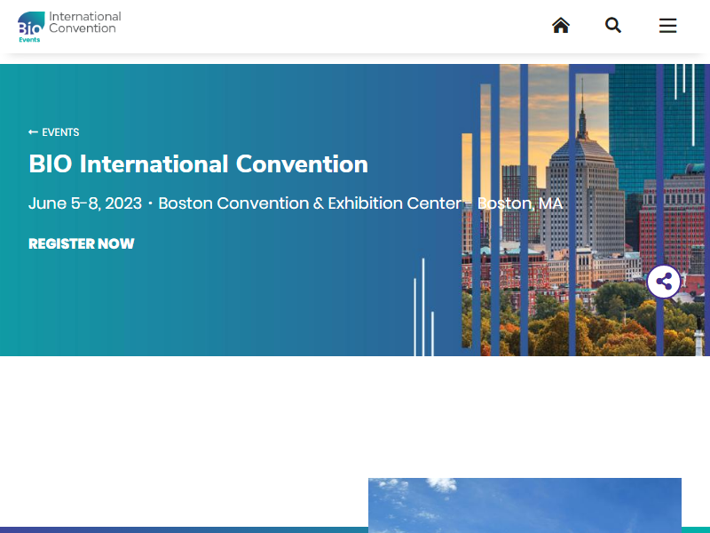
Task: Open the REGISTER NOW link
Action: point(81,243)
